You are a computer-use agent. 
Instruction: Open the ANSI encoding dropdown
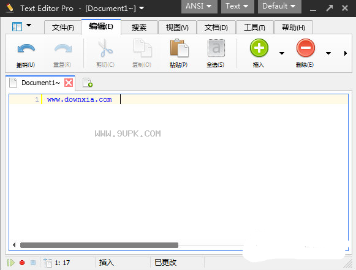pos(199,6)
